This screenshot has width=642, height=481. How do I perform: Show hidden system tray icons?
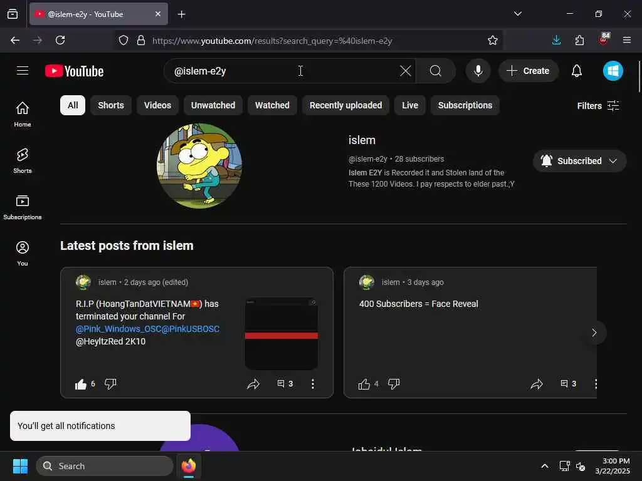545,466
